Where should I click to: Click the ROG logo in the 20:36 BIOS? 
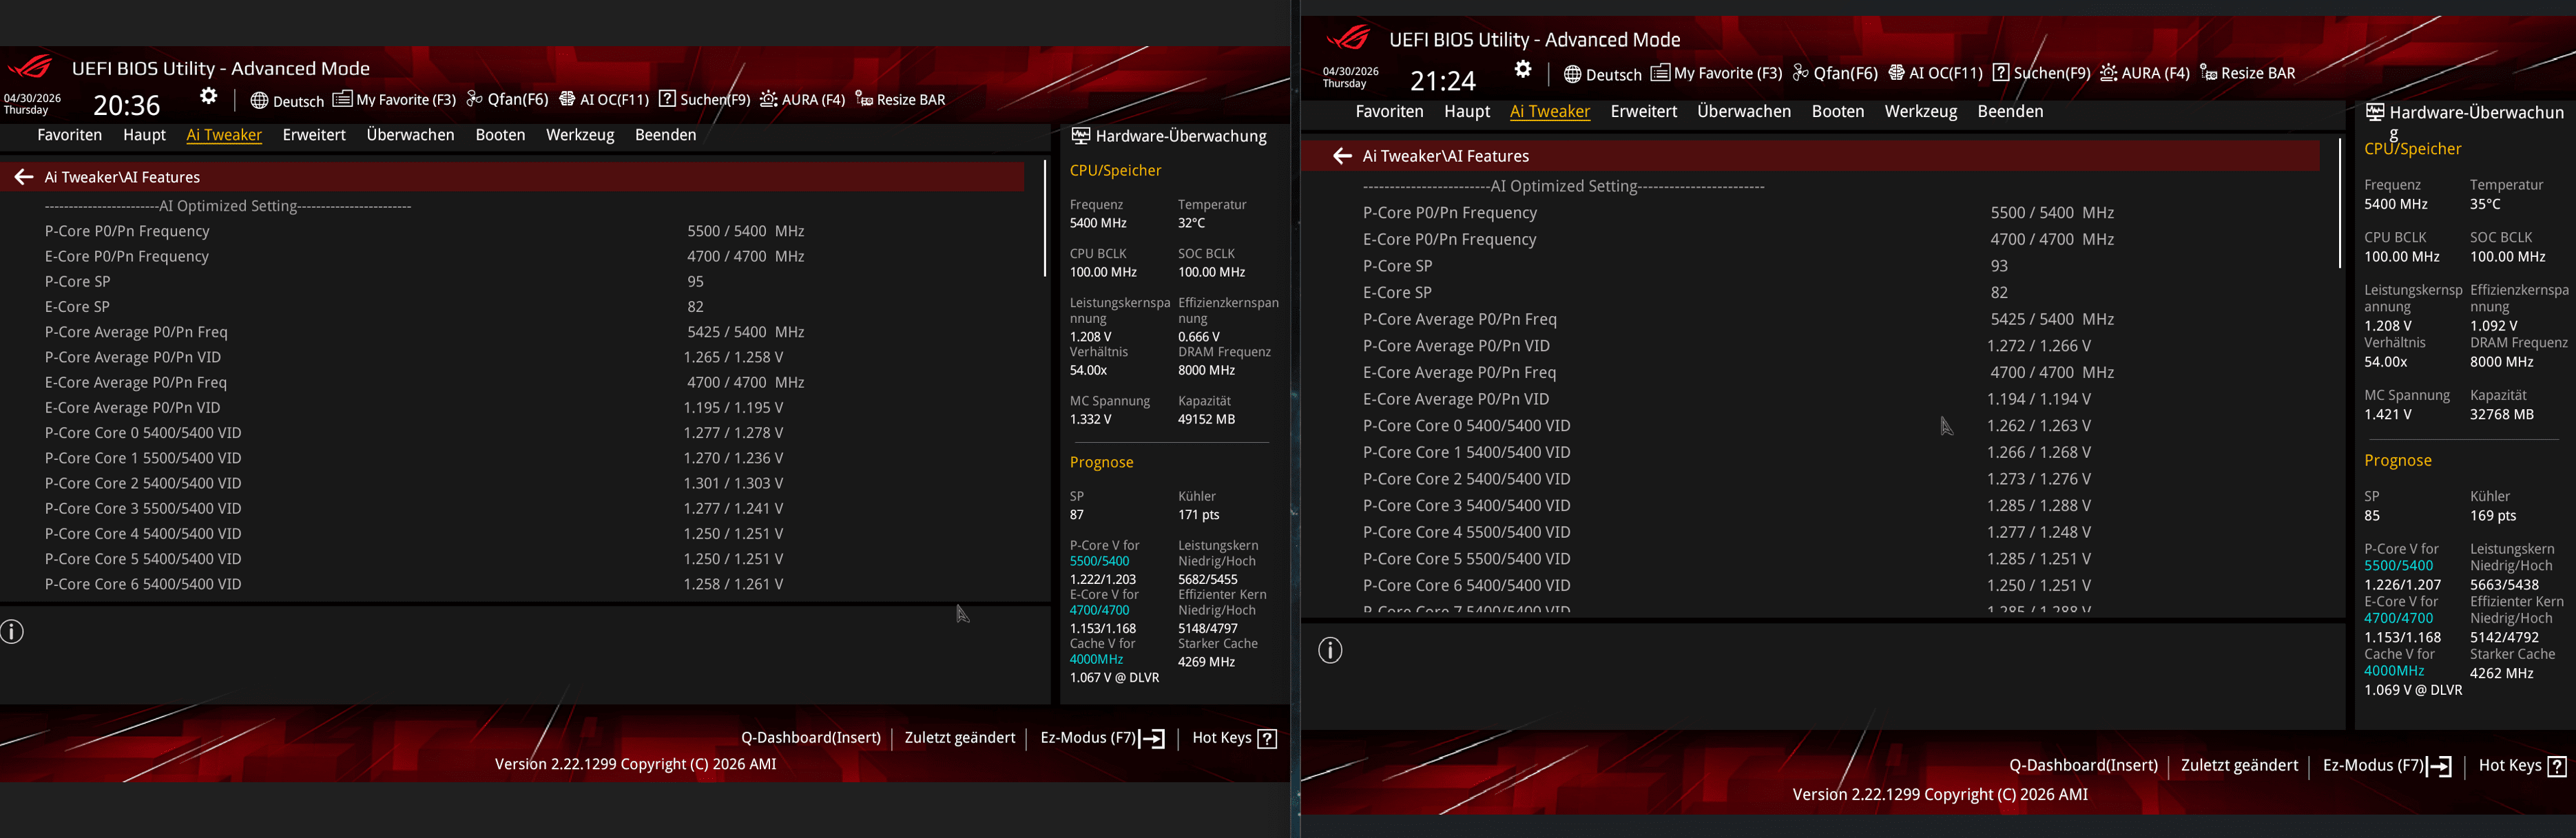[x=30, y=68]
